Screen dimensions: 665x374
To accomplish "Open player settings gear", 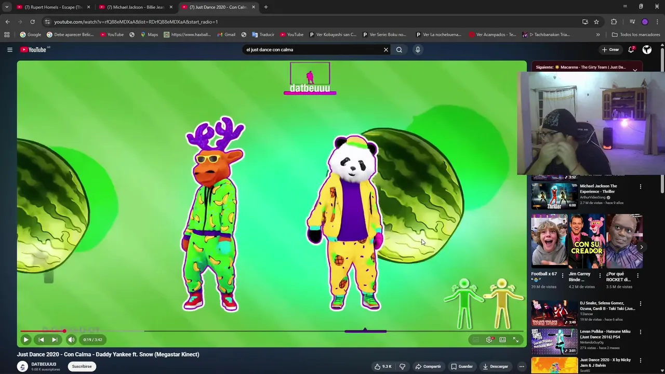I will pyautogui.click(x=489, y=340).
